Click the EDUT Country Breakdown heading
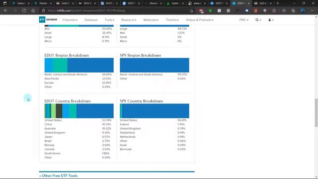The height and width of the screenshot is (179, 318). pyautogui.click(x=68, y=101)
